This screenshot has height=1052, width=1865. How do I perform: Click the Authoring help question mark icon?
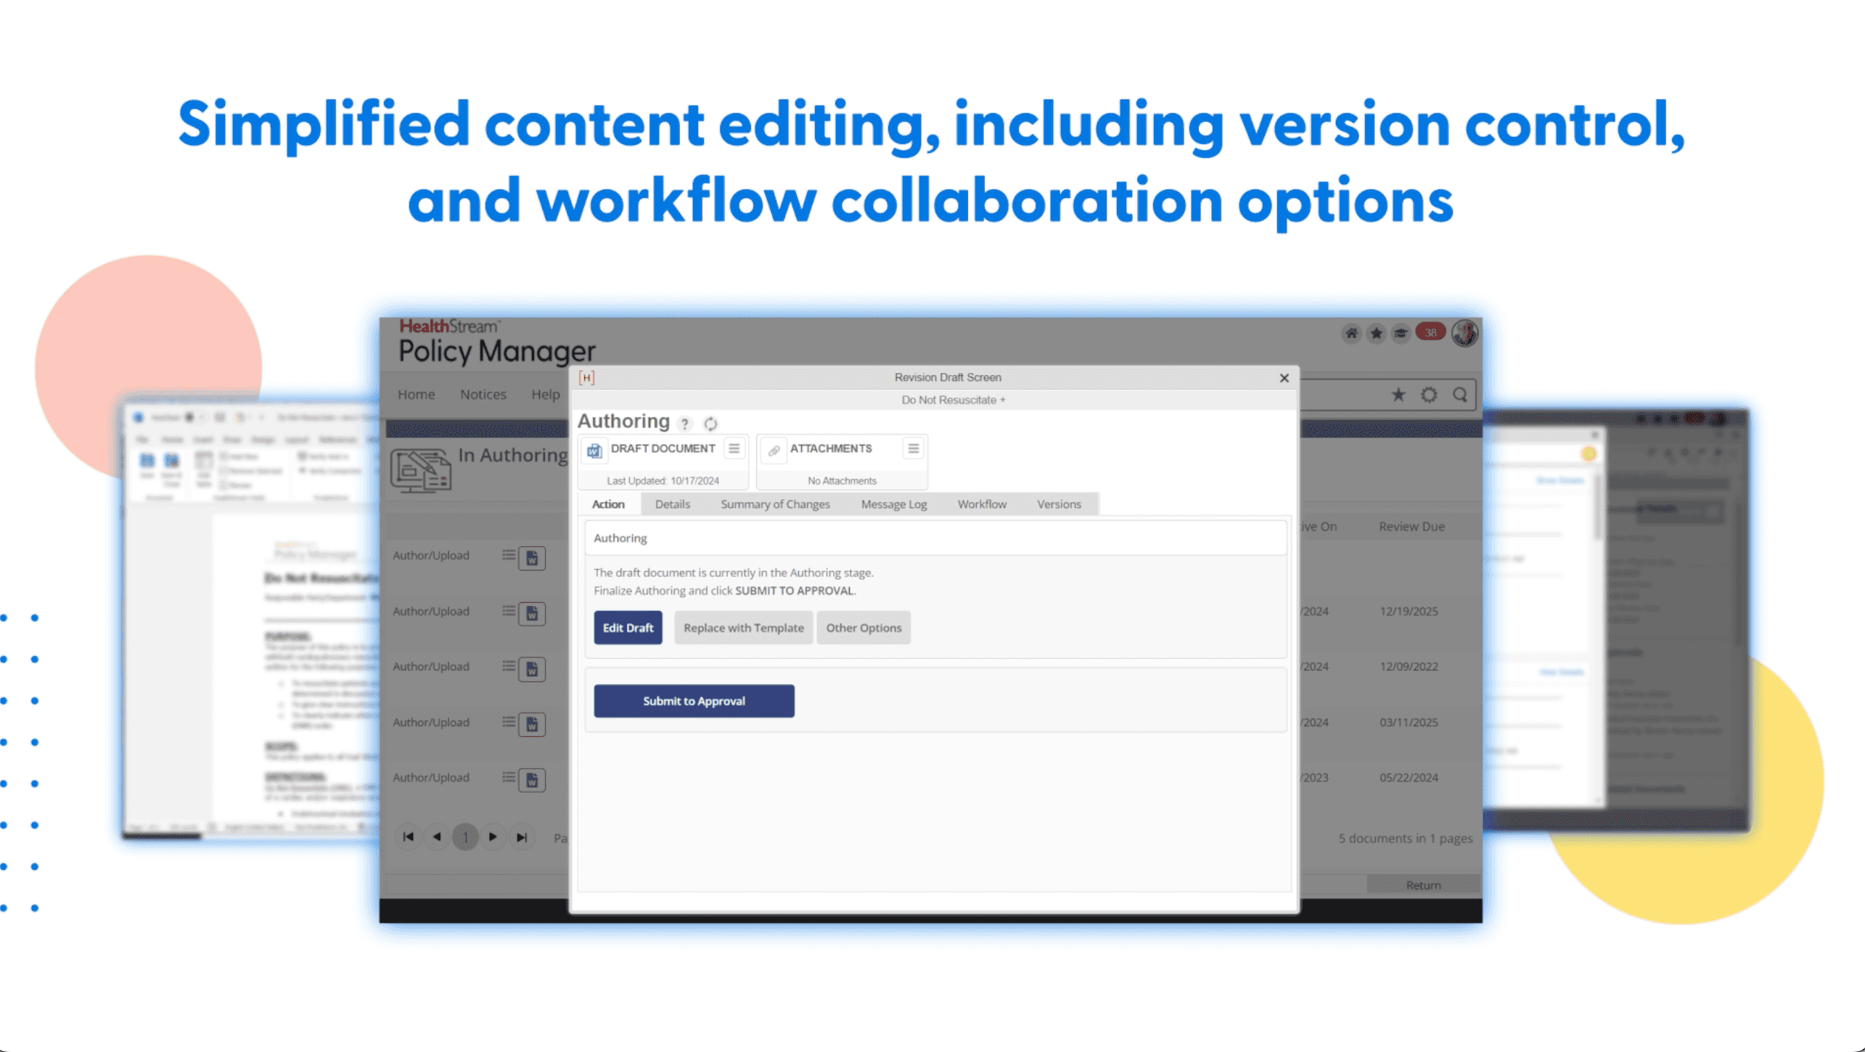[684, 424]
